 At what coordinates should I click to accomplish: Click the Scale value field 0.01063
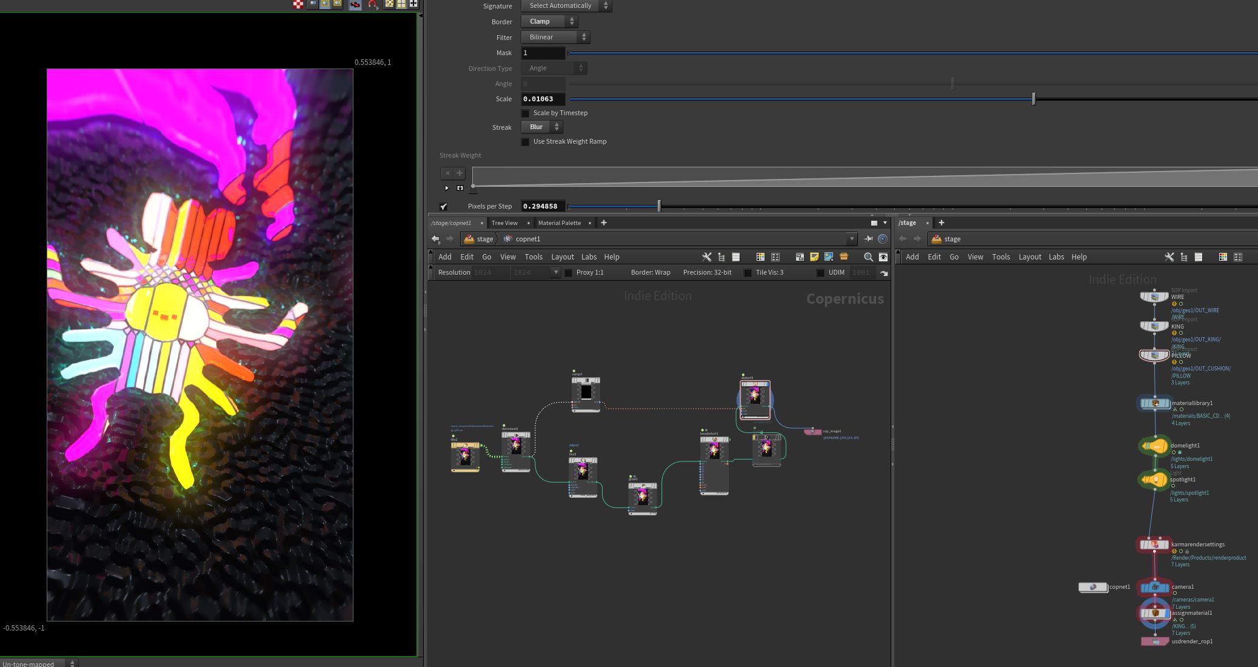543,99
